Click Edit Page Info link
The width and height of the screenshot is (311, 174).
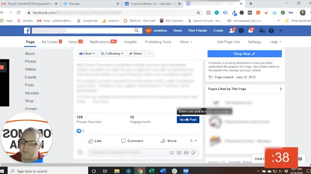pos(228,42)
